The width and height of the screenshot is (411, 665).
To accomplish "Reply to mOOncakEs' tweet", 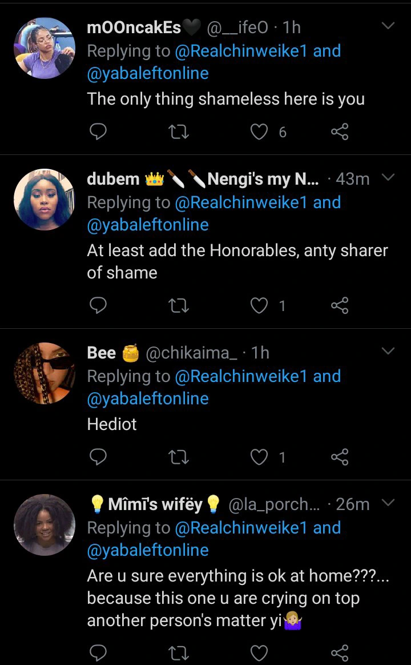I will point(99,133).
